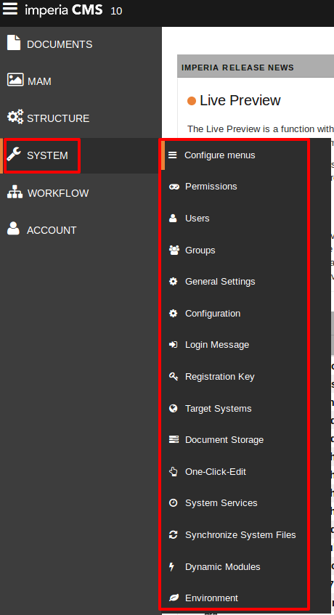Screen dimensions: 334x615
Task: Click the orange dot beside Live Preview
Action: tap(192, 101)
